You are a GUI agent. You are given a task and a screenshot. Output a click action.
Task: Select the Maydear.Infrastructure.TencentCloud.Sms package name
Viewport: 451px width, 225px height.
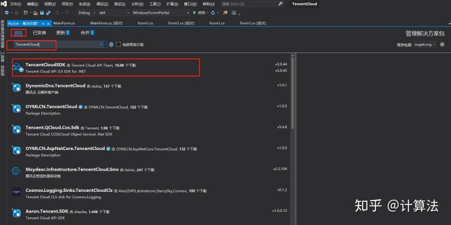click(x=72, y=169)
